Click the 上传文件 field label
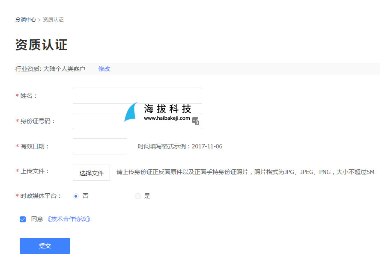The width and height of the screenshot is (382, 254). click(35, 171)
